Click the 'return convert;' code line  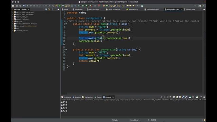pyautogui.click(x=90, y=61)
